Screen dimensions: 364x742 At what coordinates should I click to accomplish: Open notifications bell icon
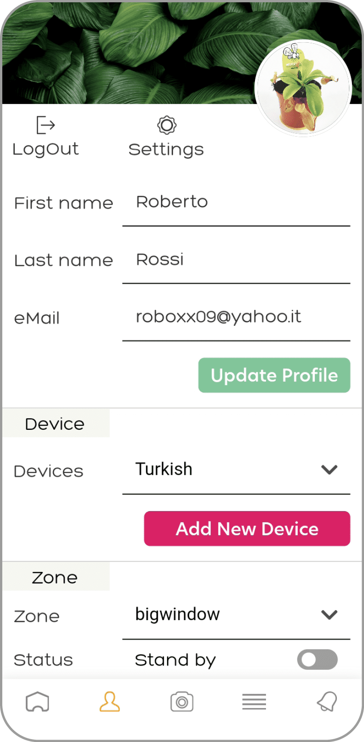click(327, 702)
